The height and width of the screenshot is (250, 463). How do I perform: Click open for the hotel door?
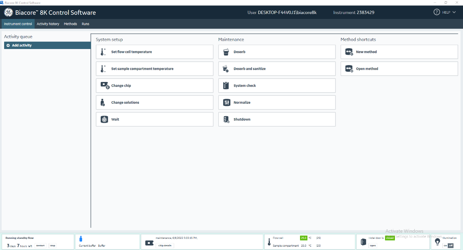coord(373,245)
